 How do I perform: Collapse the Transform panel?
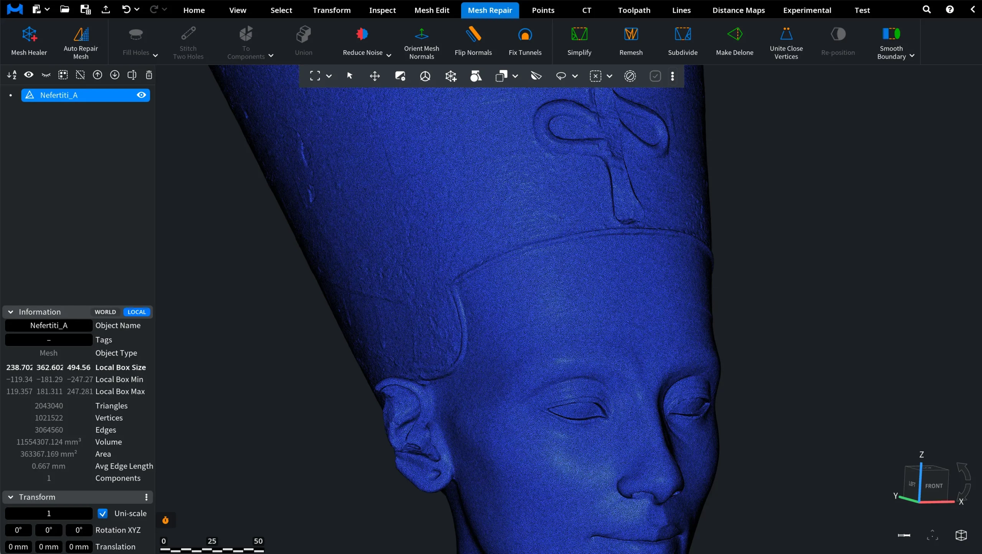click(11, 497)
